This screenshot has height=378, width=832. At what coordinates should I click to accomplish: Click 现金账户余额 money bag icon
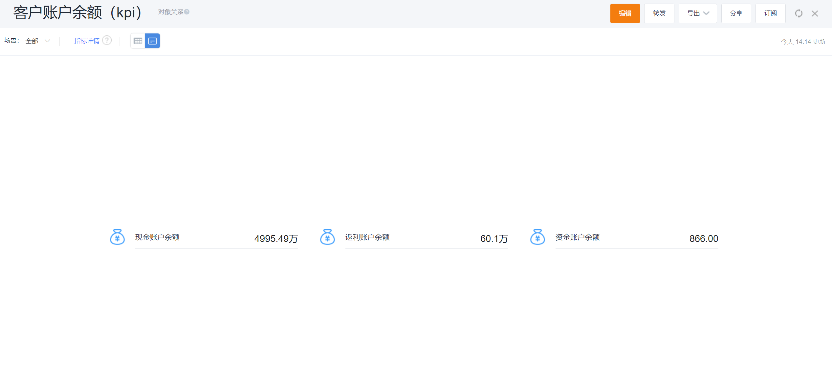point(117,237)
